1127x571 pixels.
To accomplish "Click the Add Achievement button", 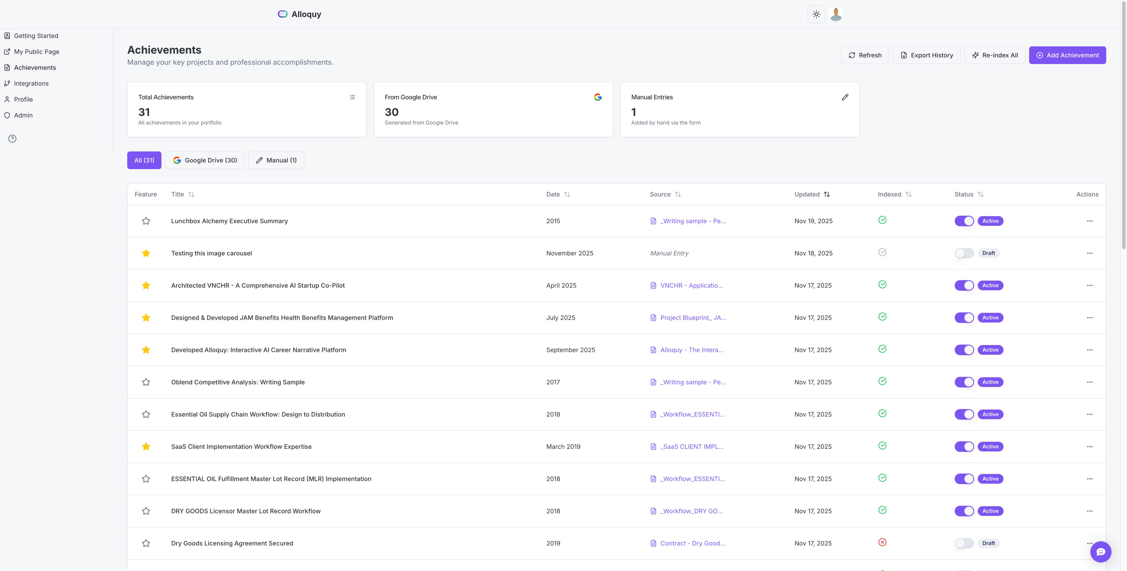I will (x=1067, y=55).
